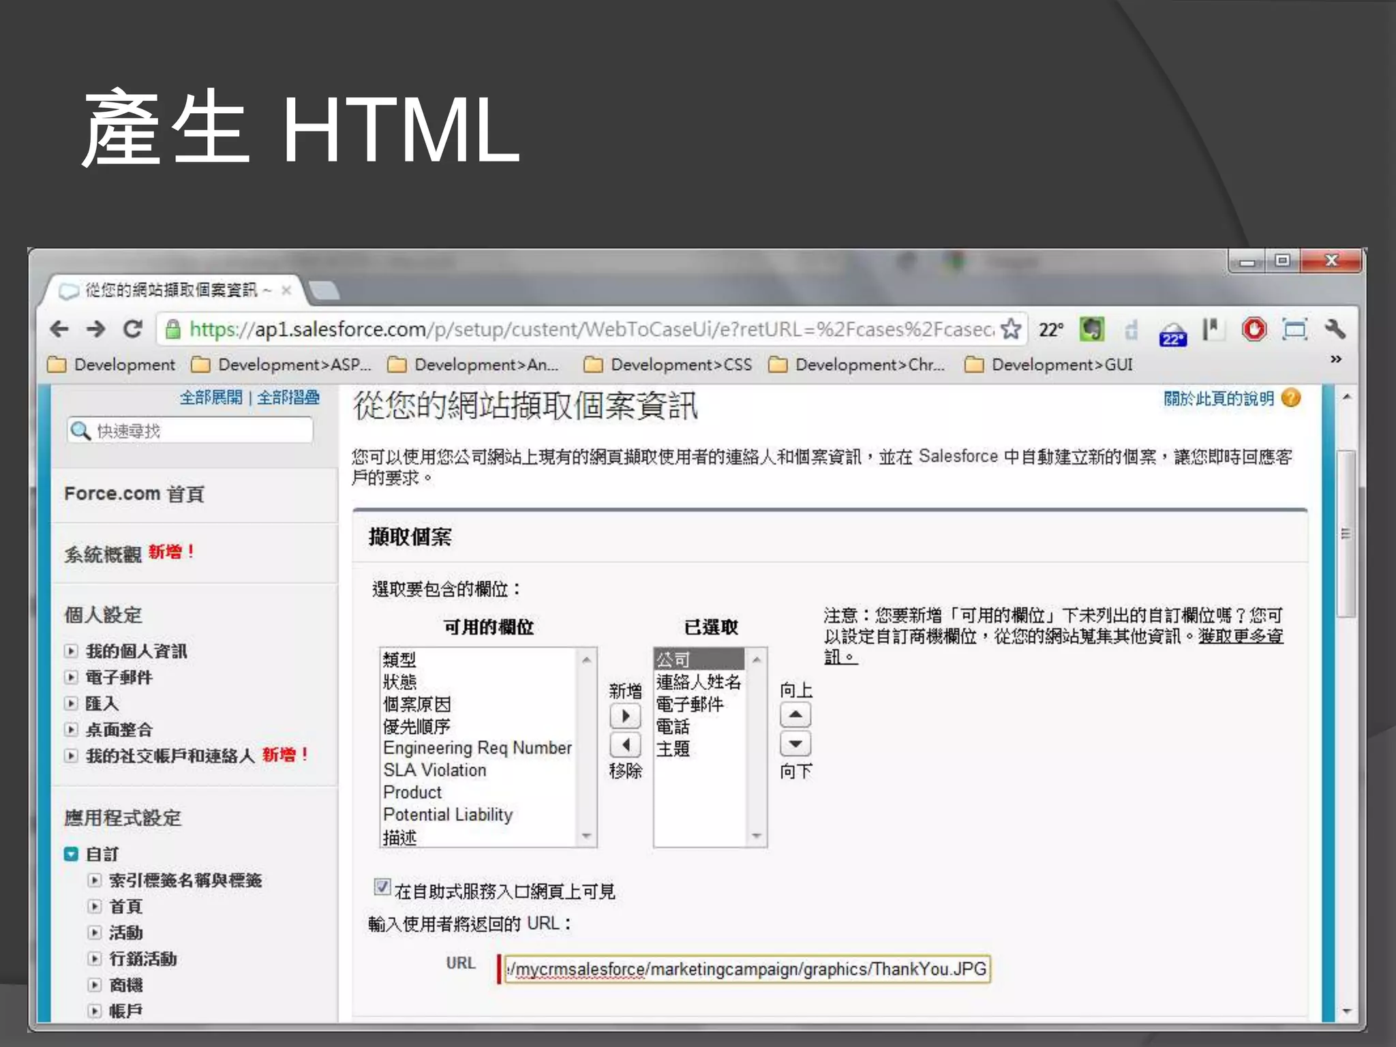
Task: Click the screen capture extension icon
Action: tap(1295, 330)
